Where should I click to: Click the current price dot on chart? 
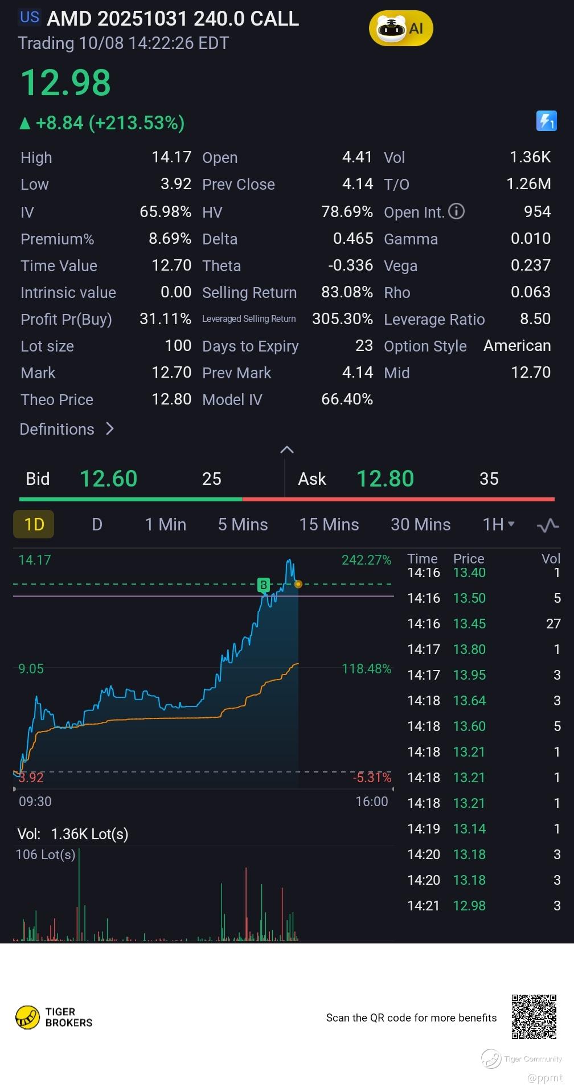(x=298, y=584)
